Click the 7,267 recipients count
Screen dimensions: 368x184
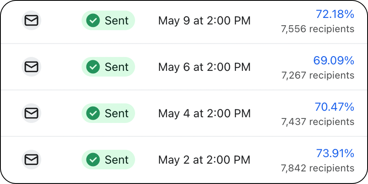318,75
